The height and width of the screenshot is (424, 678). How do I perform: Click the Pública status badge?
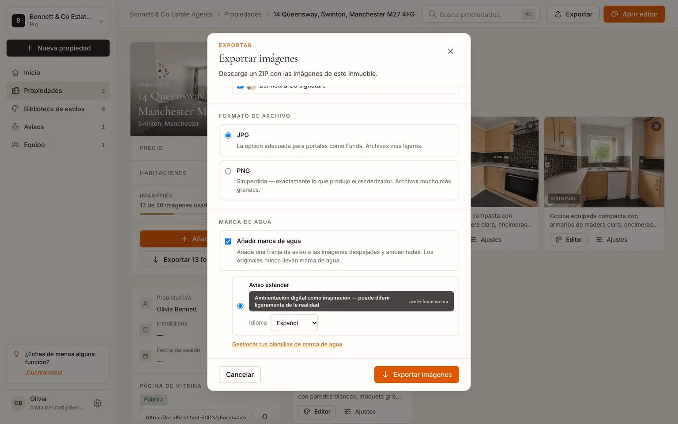click(154, 400)
